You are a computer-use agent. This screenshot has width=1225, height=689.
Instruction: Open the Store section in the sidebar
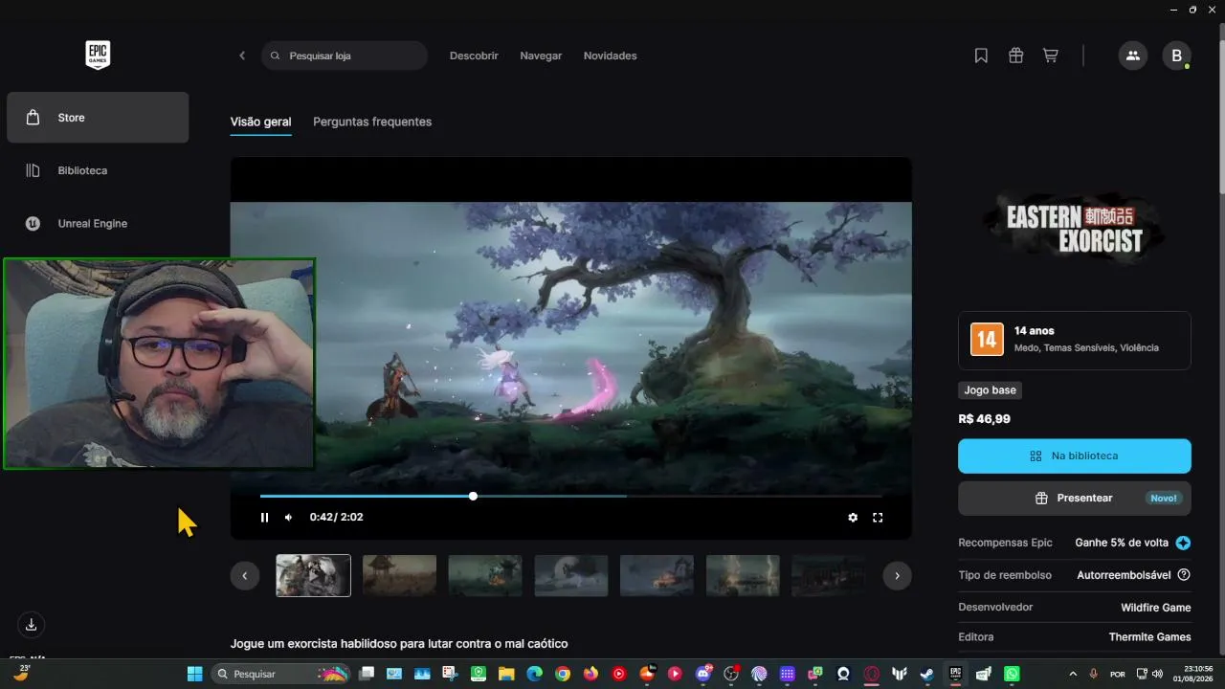coord(98,118)
